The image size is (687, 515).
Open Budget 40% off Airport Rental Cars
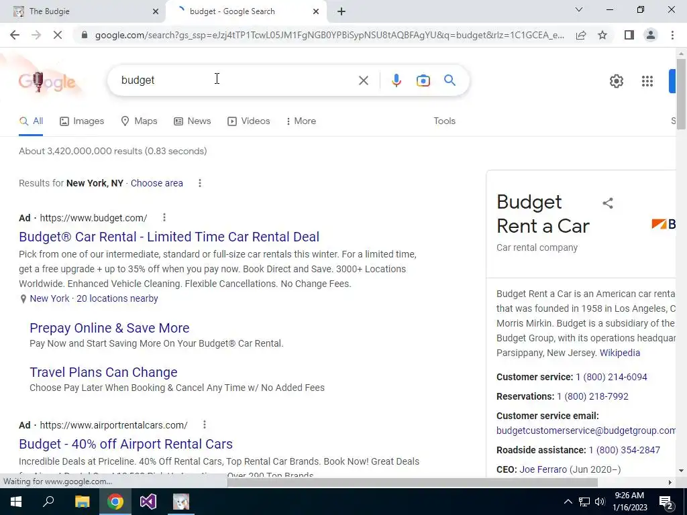tap(125, 444)
